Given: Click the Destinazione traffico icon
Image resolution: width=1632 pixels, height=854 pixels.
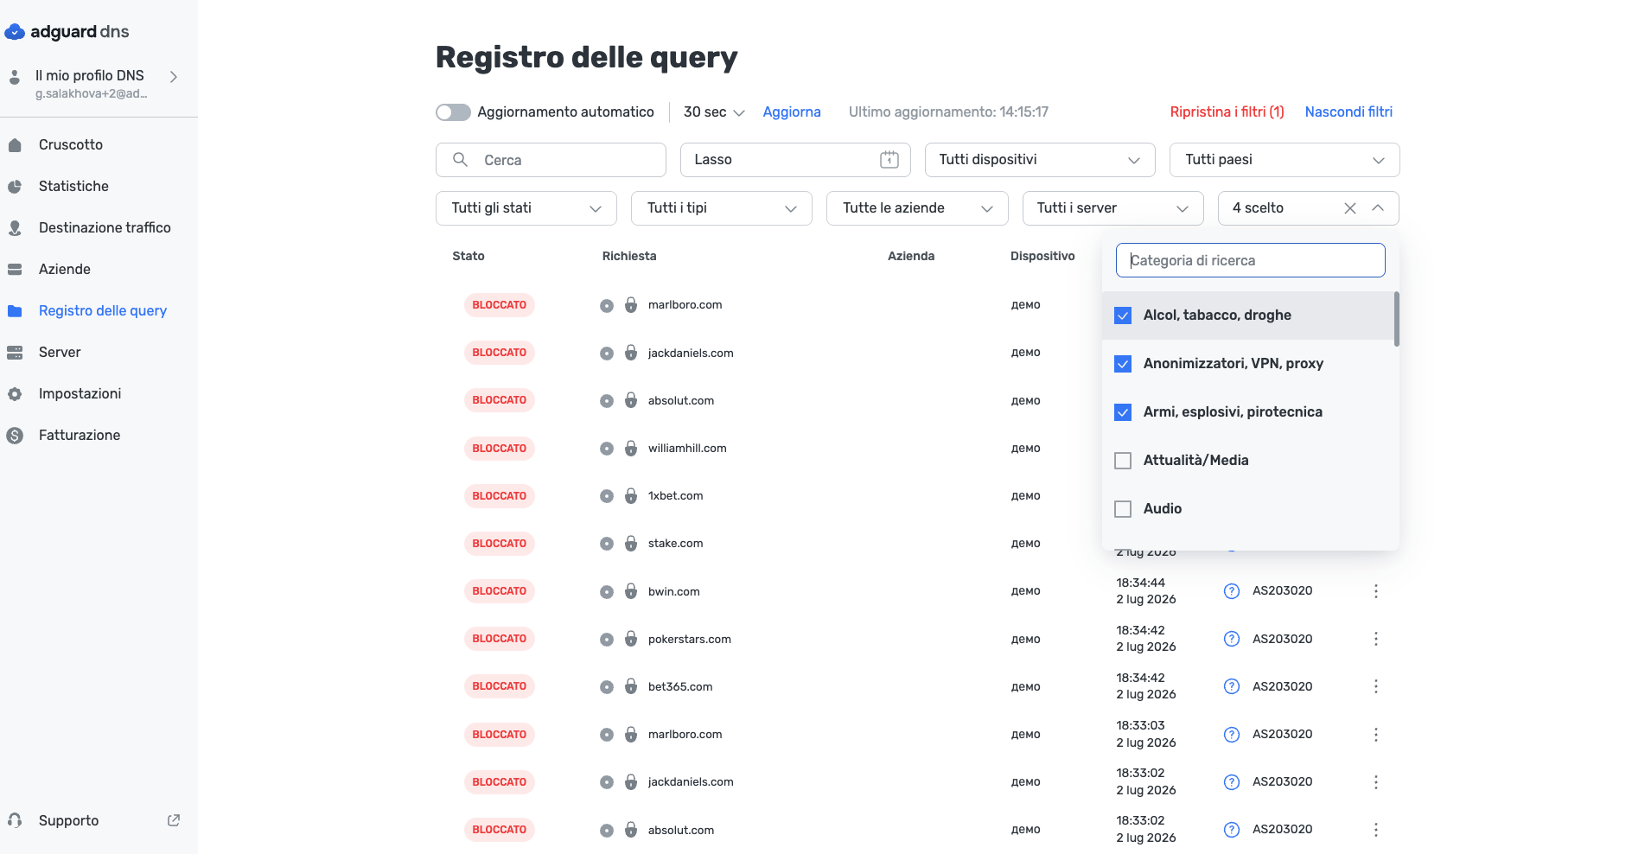Looking at the screenshot, I should [15, 228].
